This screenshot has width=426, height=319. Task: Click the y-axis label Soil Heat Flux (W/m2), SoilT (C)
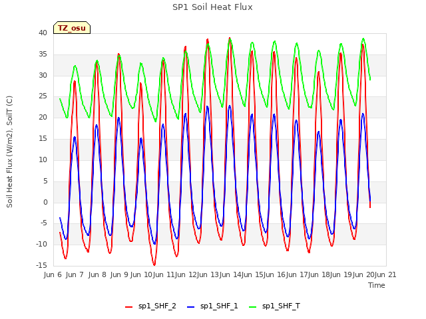click(9, 152)
